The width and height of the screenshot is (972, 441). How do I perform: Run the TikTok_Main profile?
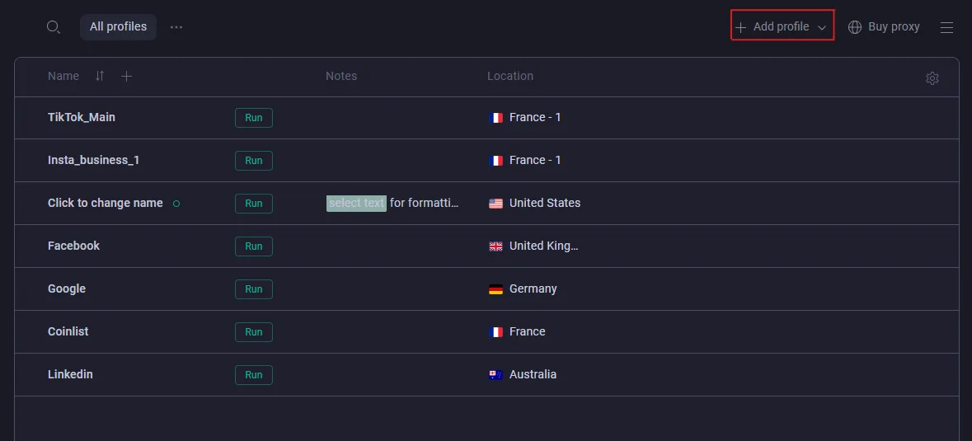(x=254, y=118)
